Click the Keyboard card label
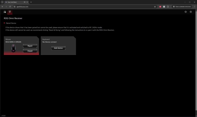Viewport: 197px width, 117px height. (x=46, y=39)
